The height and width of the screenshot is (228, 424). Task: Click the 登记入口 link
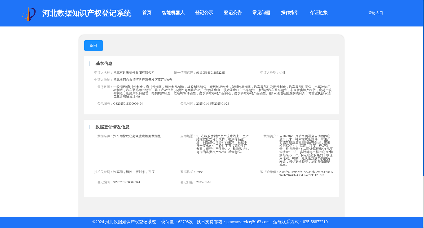376,13
